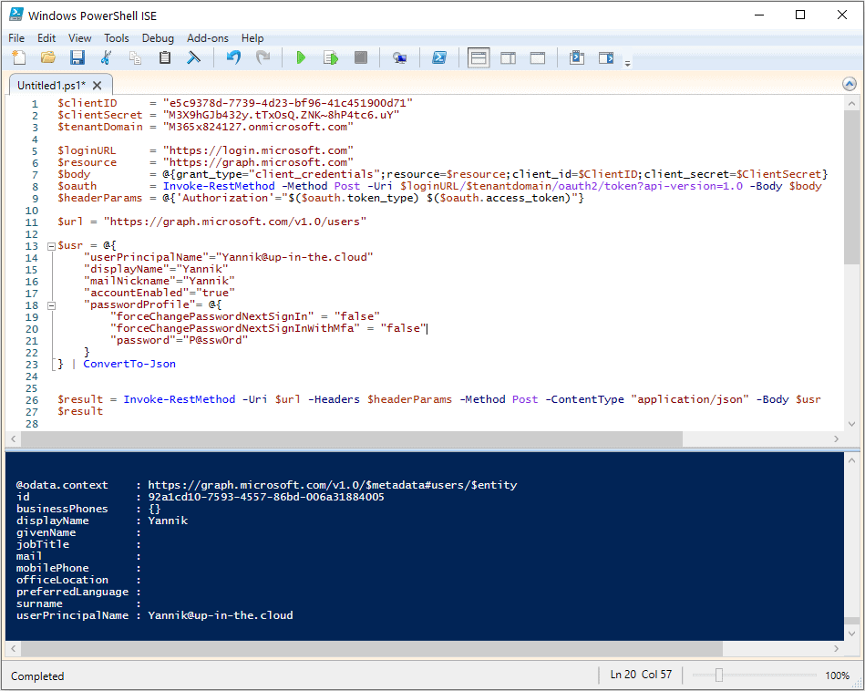This screenshot has height=691, width=865.
Task: Click the console pane horizontal scroll right arrow
Action: coord(837,648)
